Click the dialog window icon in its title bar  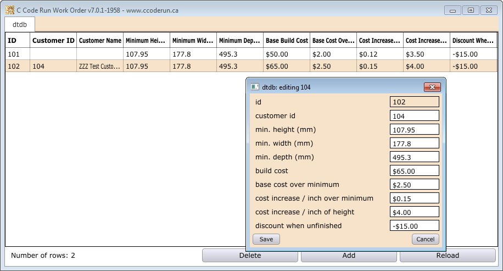coord(255,87)
